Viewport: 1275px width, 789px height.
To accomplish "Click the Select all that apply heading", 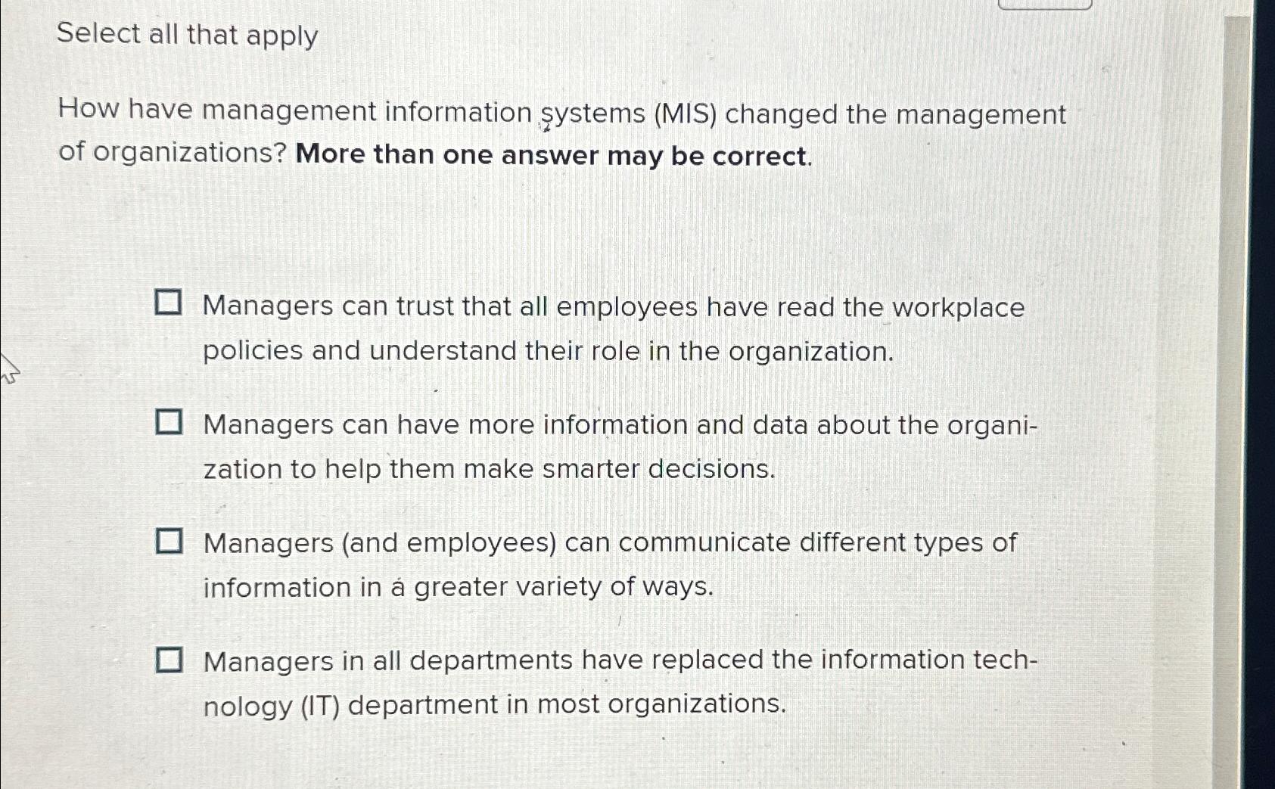I will [189, 35].
